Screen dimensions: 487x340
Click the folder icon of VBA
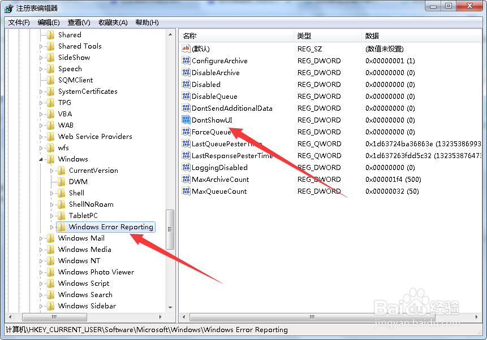pos(51,114)
